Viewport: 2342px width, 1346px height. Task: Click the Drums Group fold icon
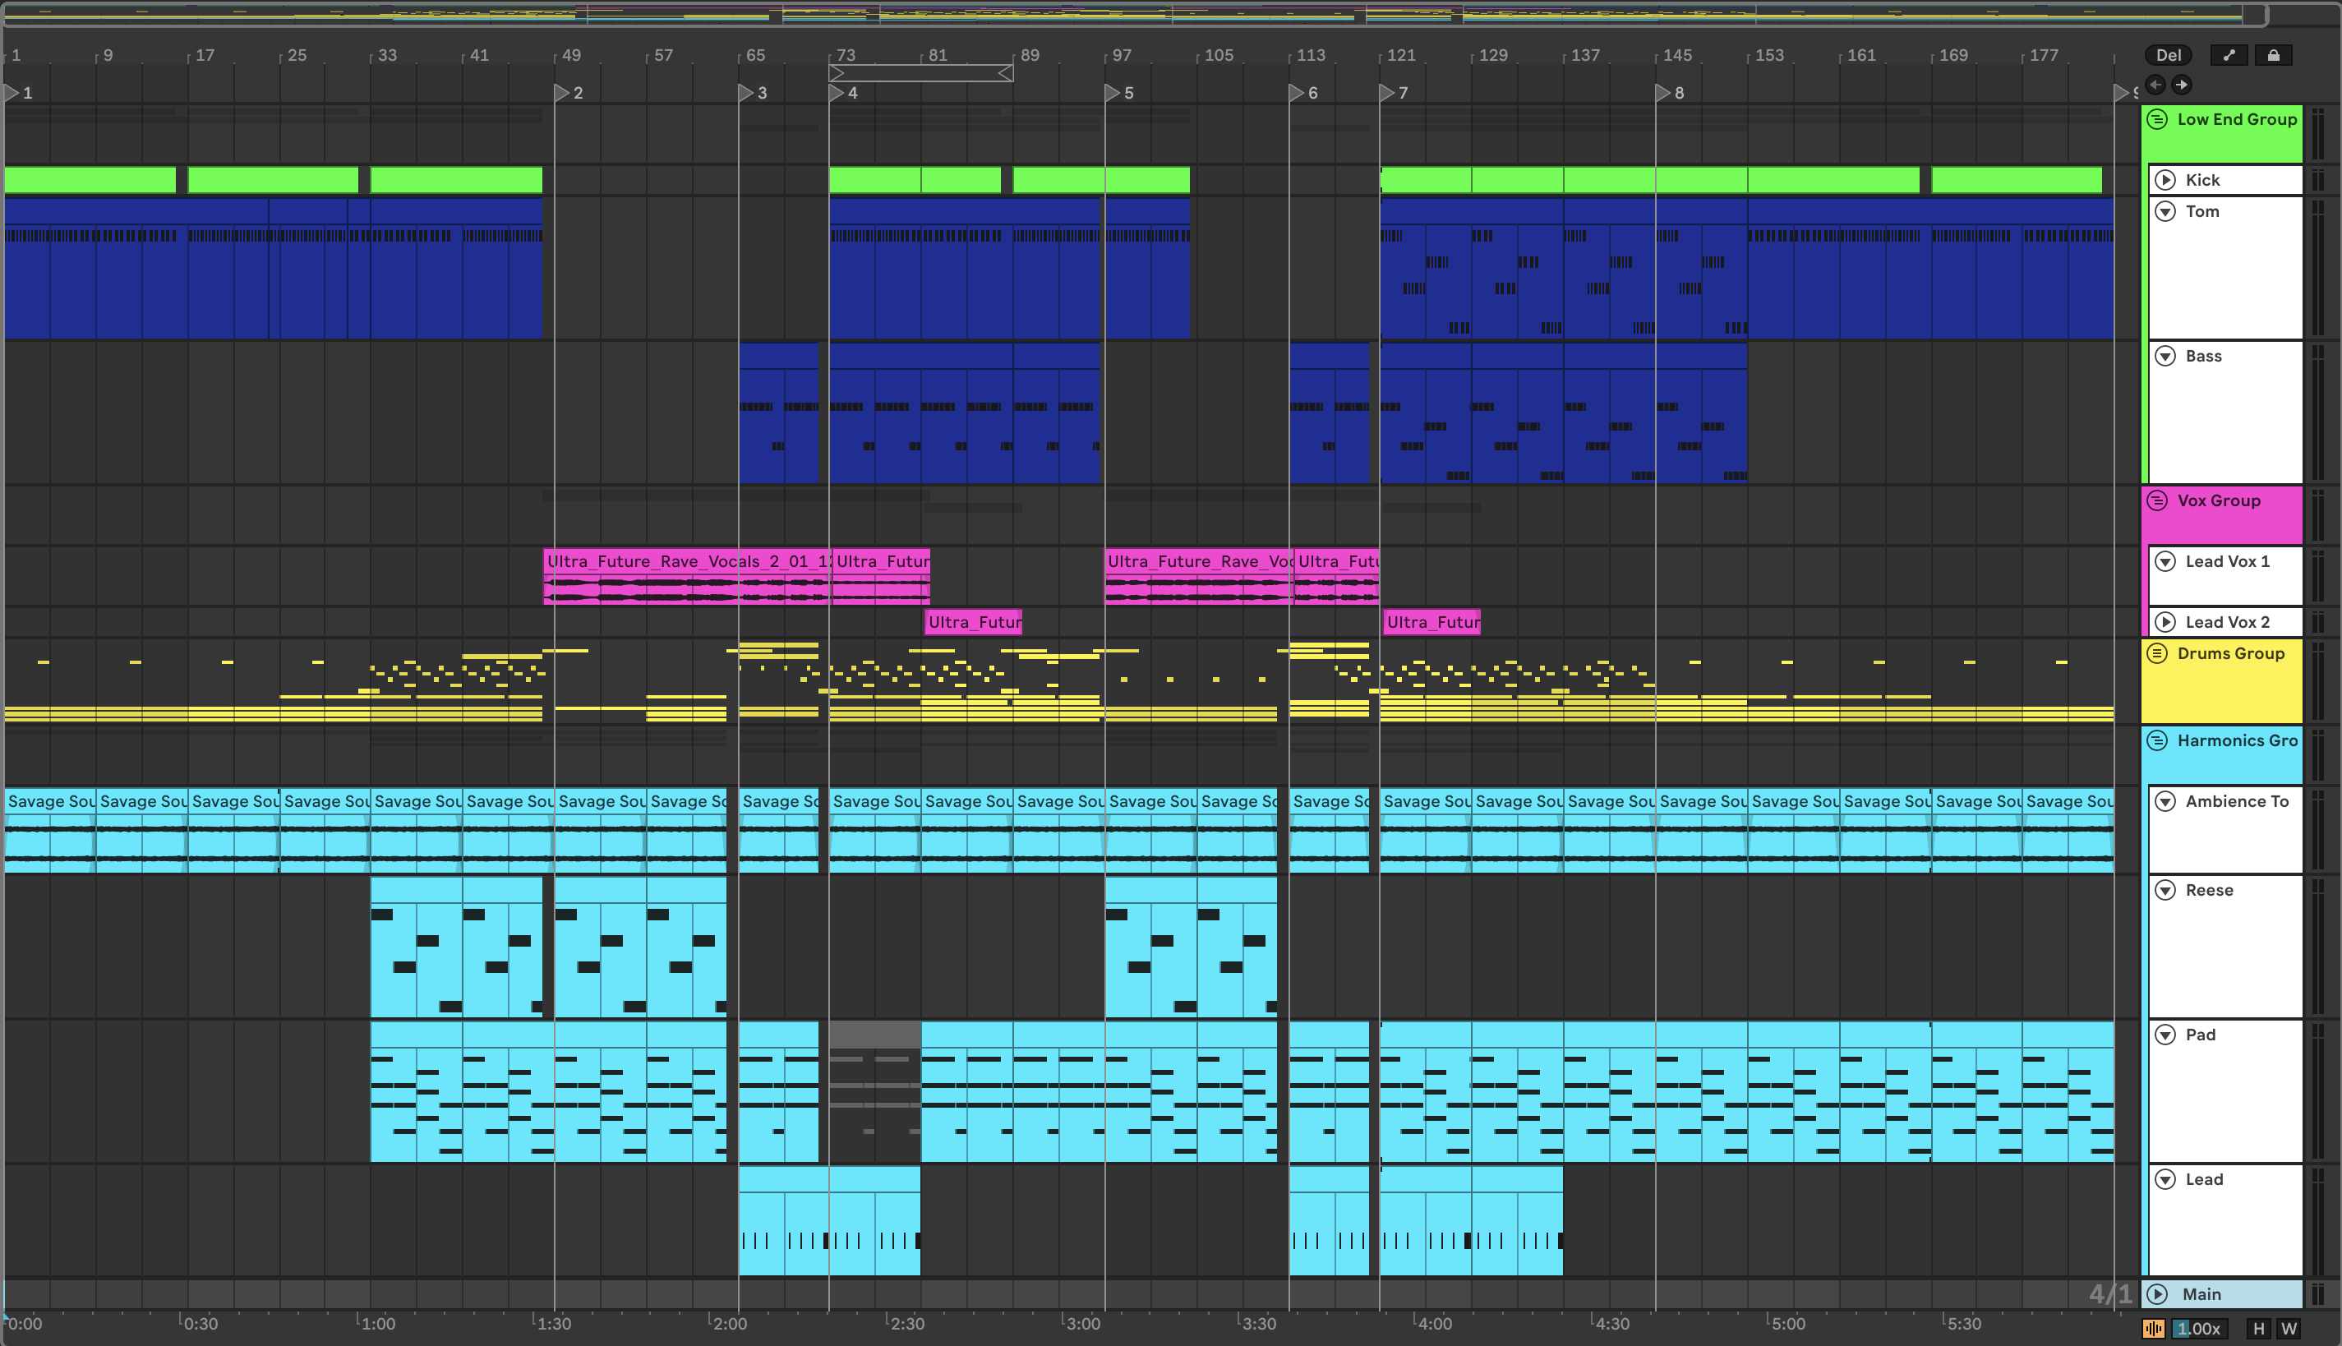click(2157, 653)
